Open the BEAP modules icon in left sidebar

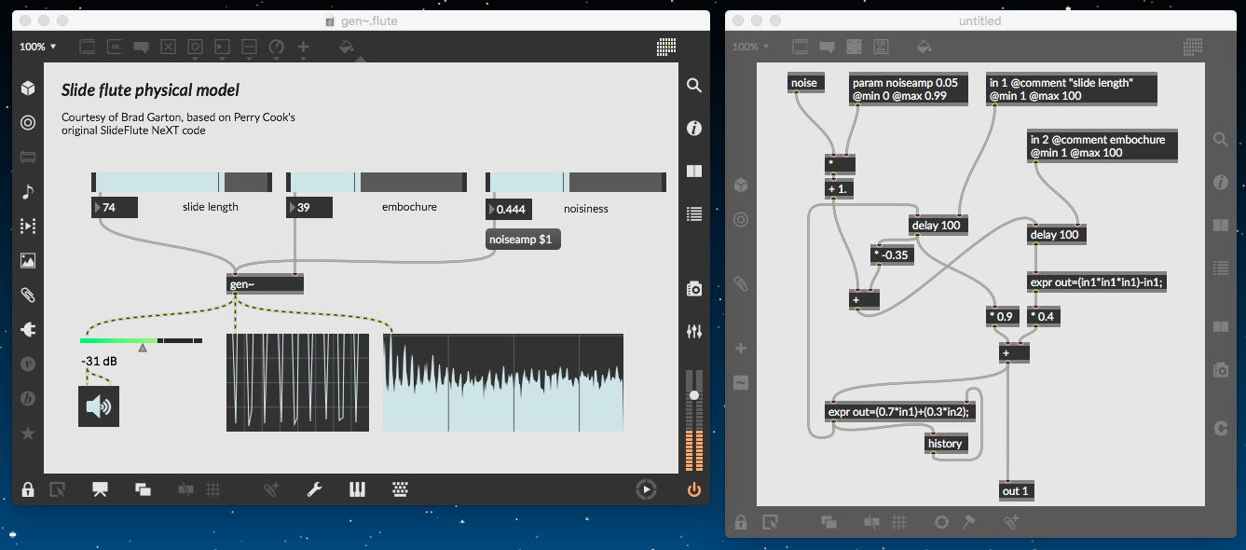tap(28, 399)
